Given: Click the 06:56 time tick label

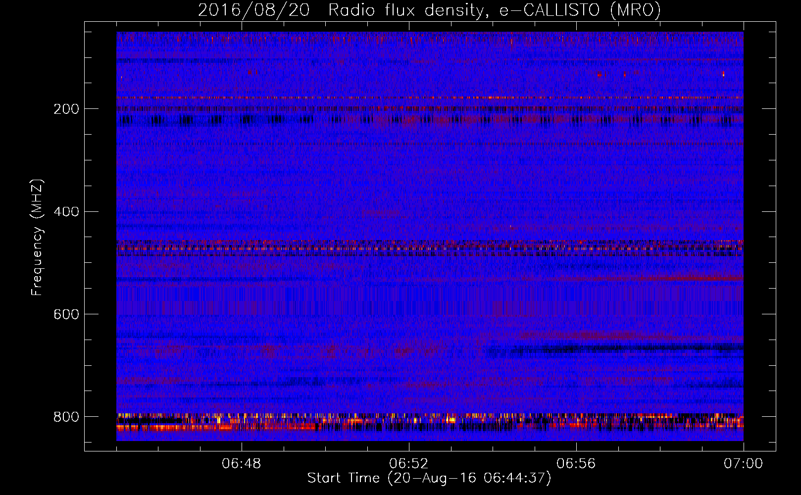Looking at the screenshot, I should click(x=576, y=464).
